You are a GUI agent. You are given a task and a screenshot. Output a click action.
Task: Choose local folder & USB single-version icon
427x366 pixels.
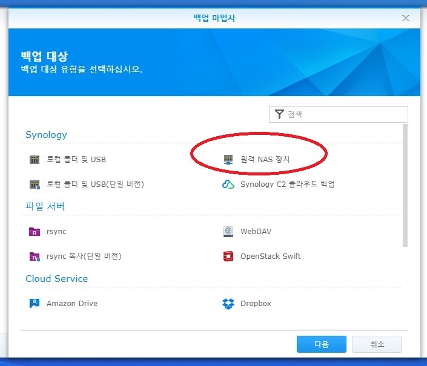(x=35, y=185)
